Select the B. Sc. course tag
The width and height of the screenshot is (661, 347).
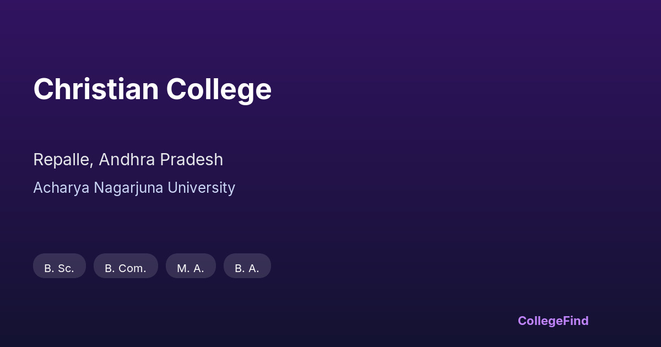(x=59, y=268)
